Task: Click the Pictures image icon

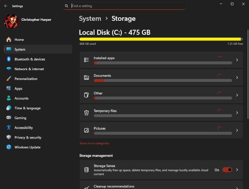Action: pos(87,130)
